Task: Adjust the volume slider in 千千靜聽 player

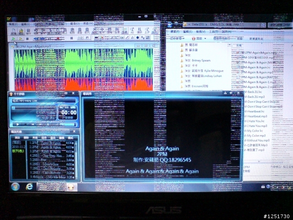Action: (67, 124)
